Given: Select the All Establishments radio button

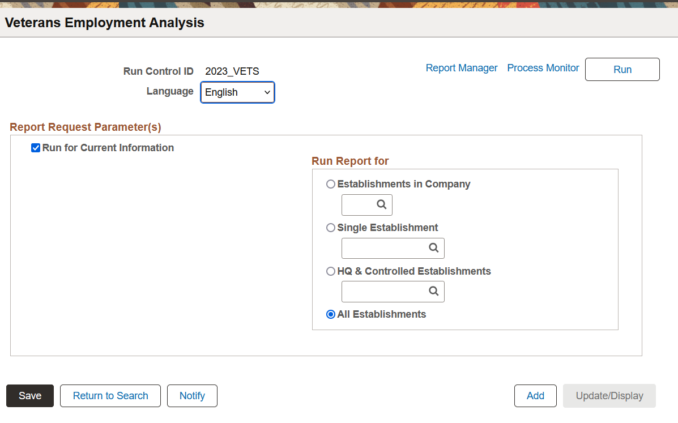Looking at the screenshot, I should click(x=331, y=314).
